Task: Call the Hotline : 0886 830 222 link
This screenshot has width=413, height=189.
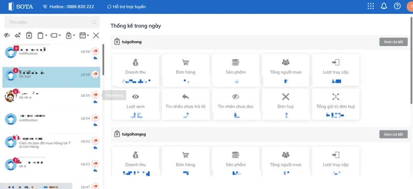Action: (69, 7)
